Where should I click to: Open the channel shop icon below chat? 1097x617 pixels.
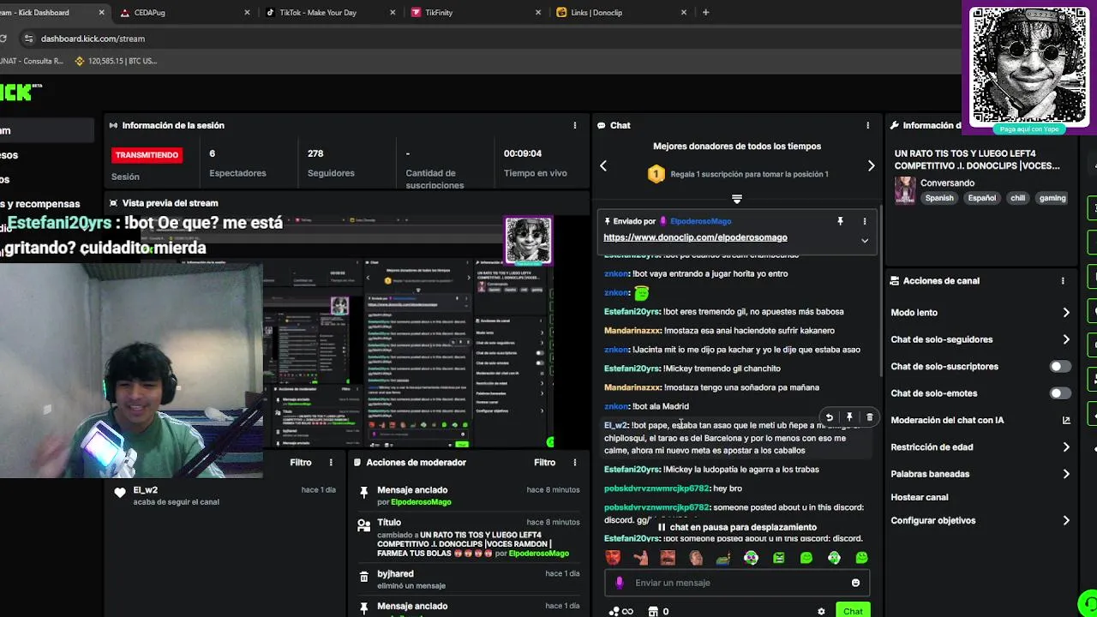pyautogui.click(x=653, y=611)
